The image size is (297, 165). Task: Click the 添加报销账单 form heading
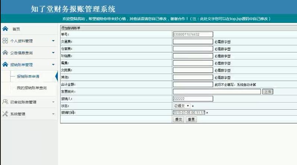coord(71,28)
